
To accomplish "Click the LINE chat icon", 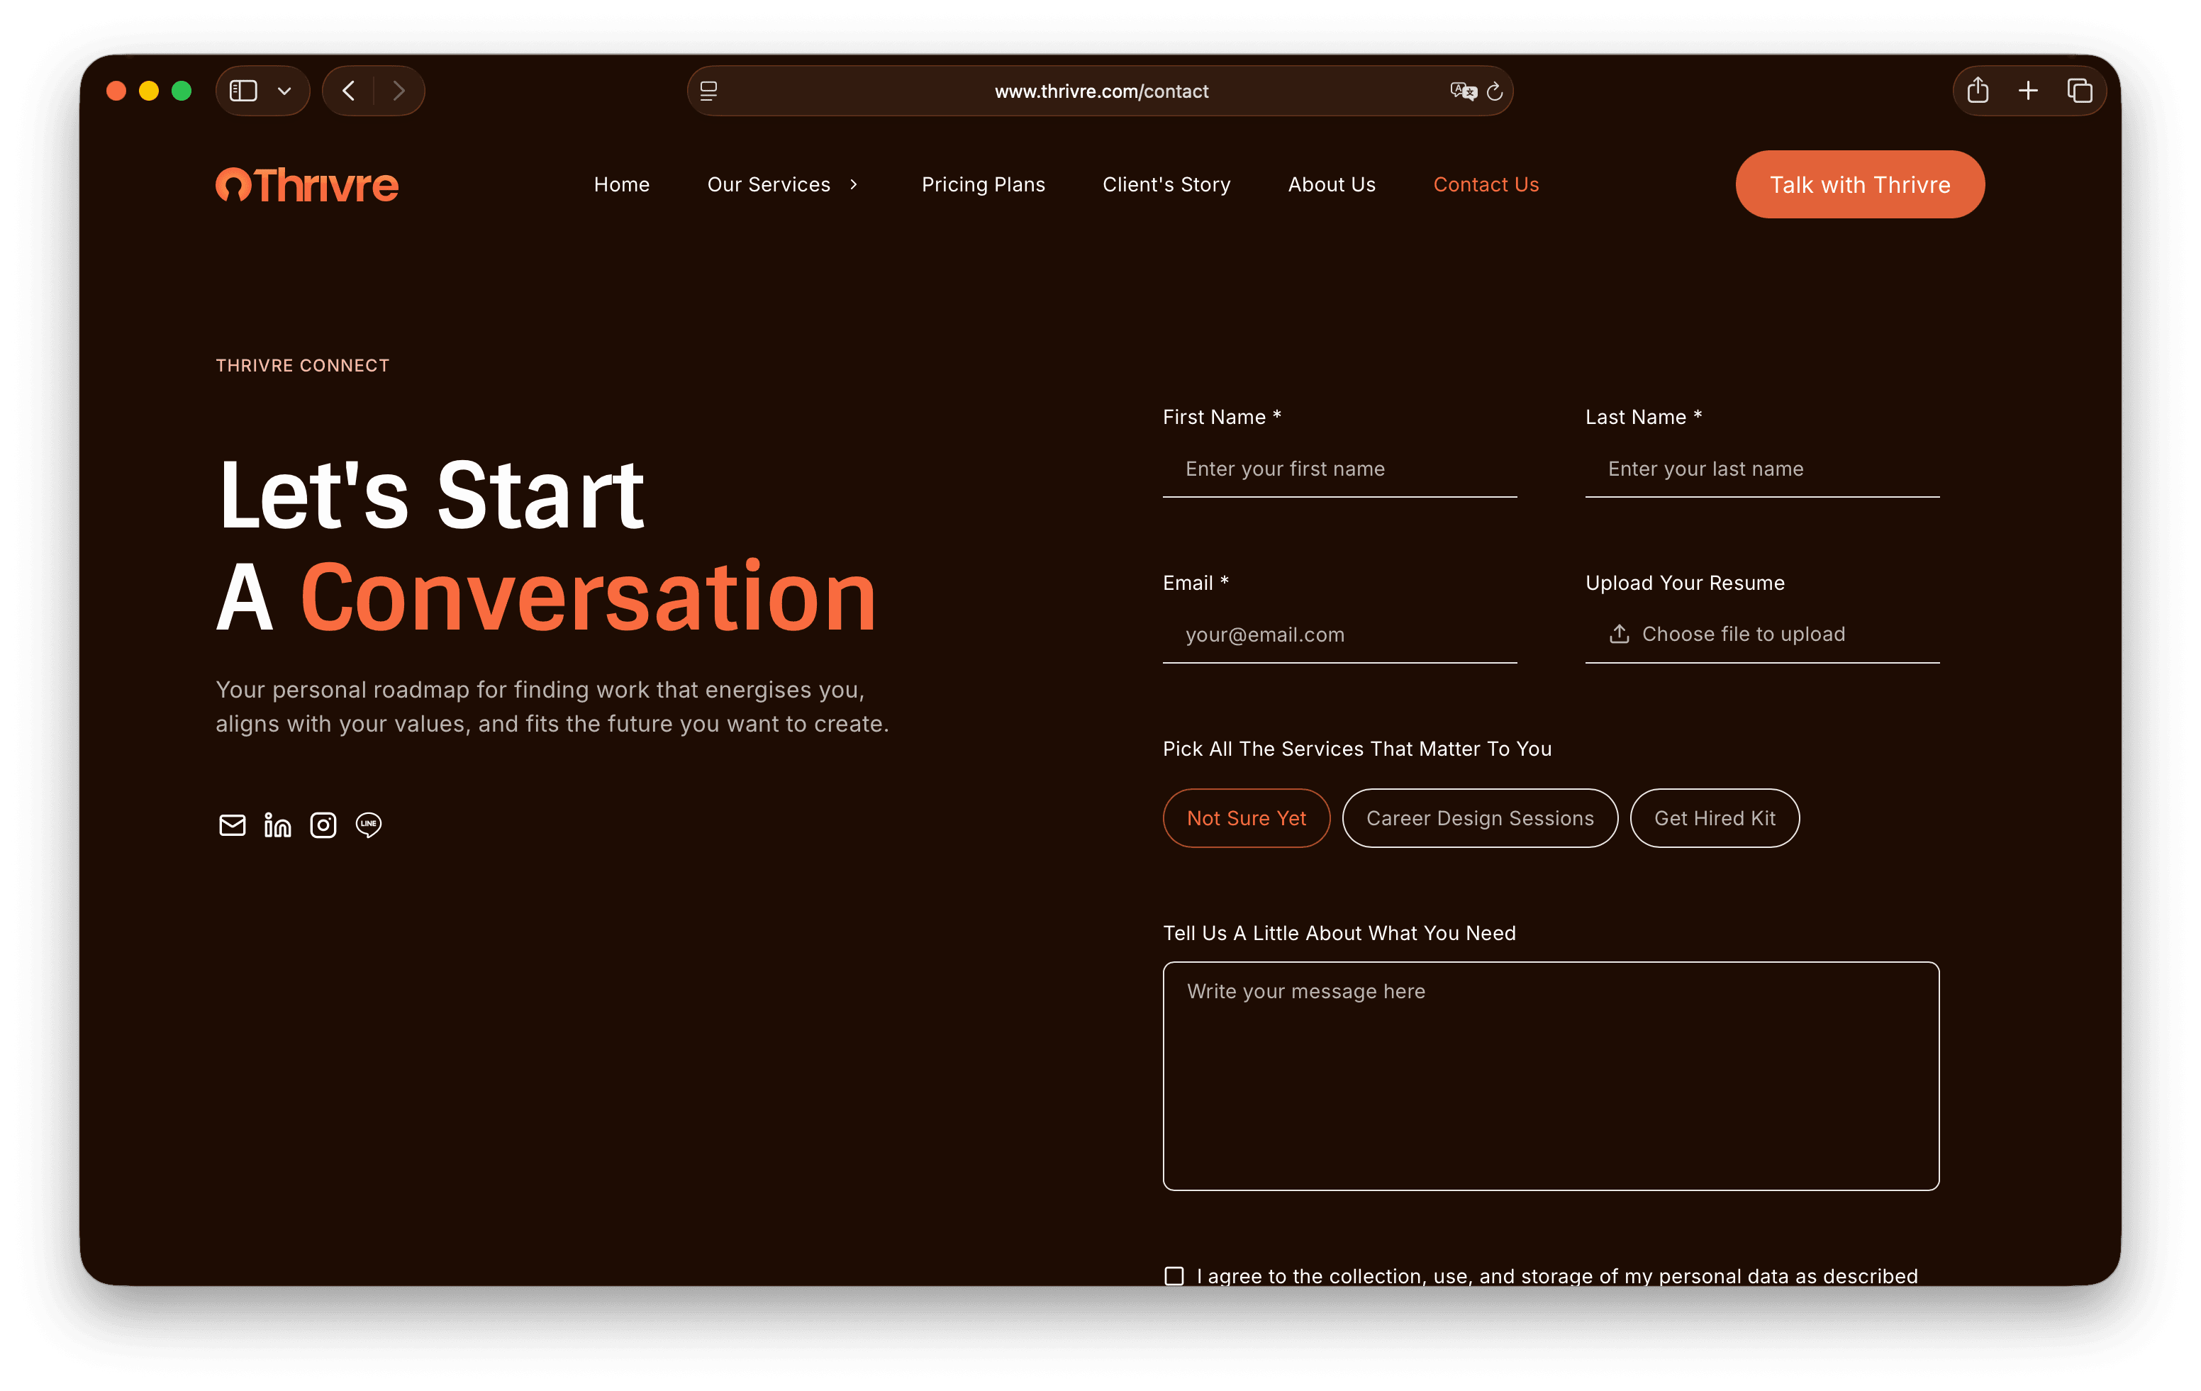I will click(x=368, y=825).
